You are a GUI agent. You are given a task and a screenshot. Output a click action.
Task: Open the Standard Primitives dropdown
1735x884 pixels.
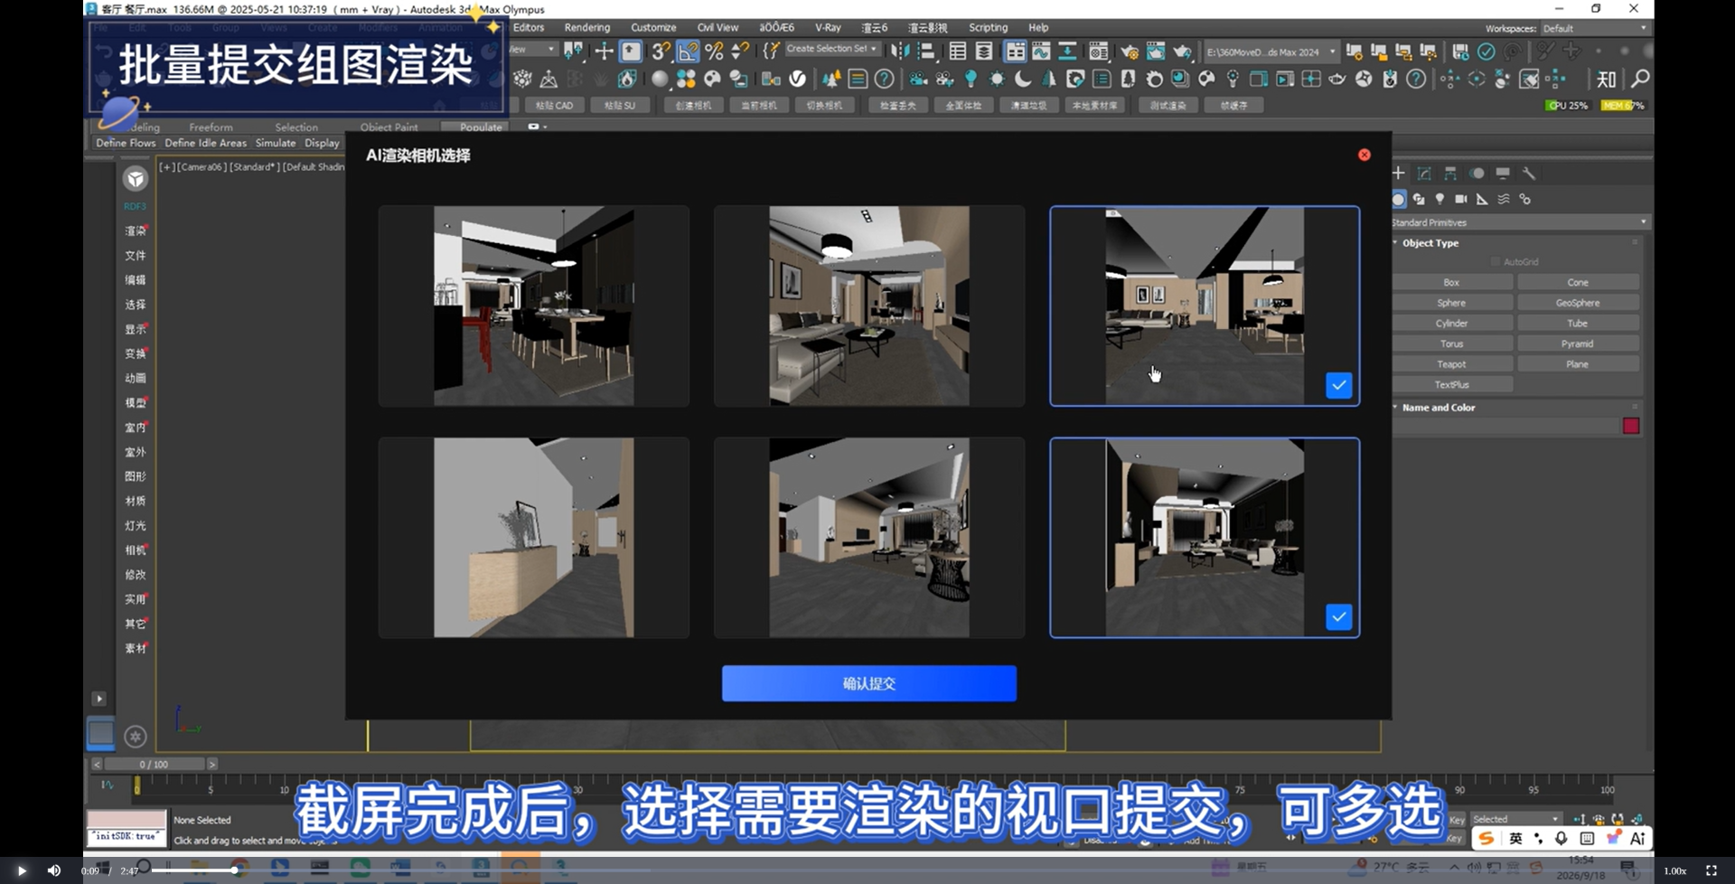point(1520,222)
